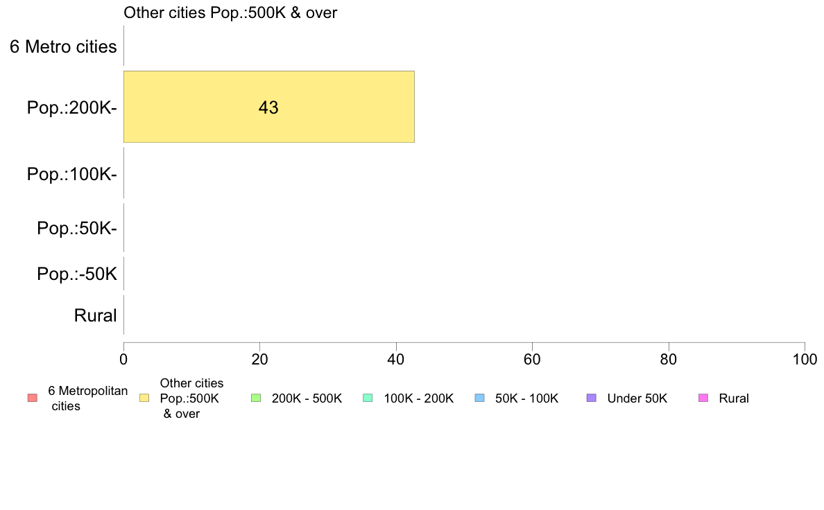Click the 6 Metropolitan cities legend text
The height and width of the screenshot is (510, 824).
[88, 398]
